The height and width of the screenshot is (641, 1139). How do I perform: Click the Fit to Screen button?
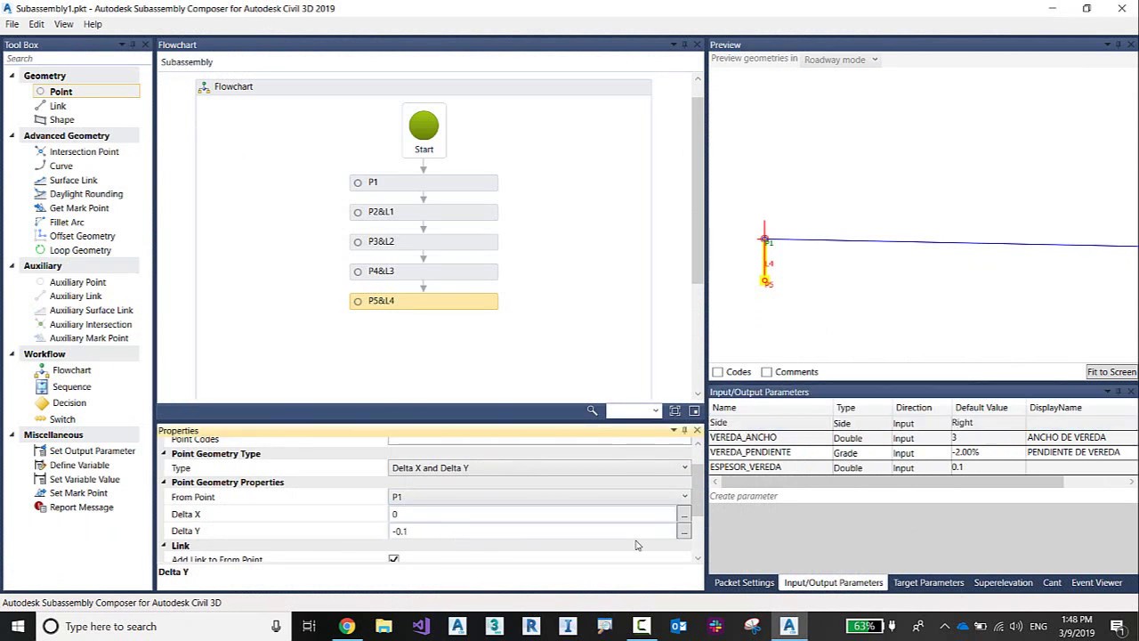[1111, 372]
